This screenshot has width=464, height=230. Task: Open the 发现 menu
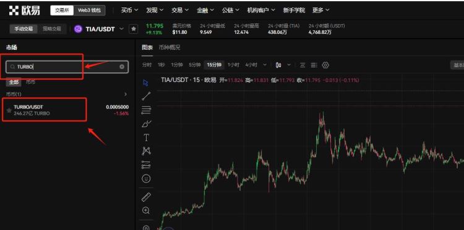155,10
